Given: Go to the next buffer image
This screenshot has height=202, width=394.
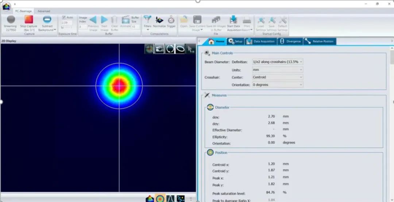Looking at the screenshot, I should [x=104, y=20].
